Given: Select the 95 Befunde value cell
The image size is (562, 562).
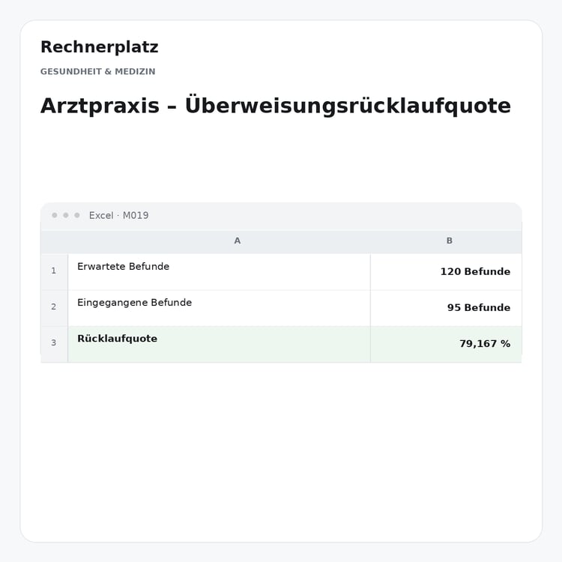Looking at the screenshot, I should click(x=446, y=308).
